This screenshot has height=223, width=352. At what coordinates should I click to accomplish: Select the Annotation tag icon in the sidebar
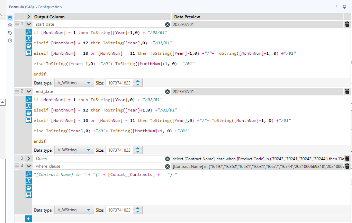click(x=10, y=33)
